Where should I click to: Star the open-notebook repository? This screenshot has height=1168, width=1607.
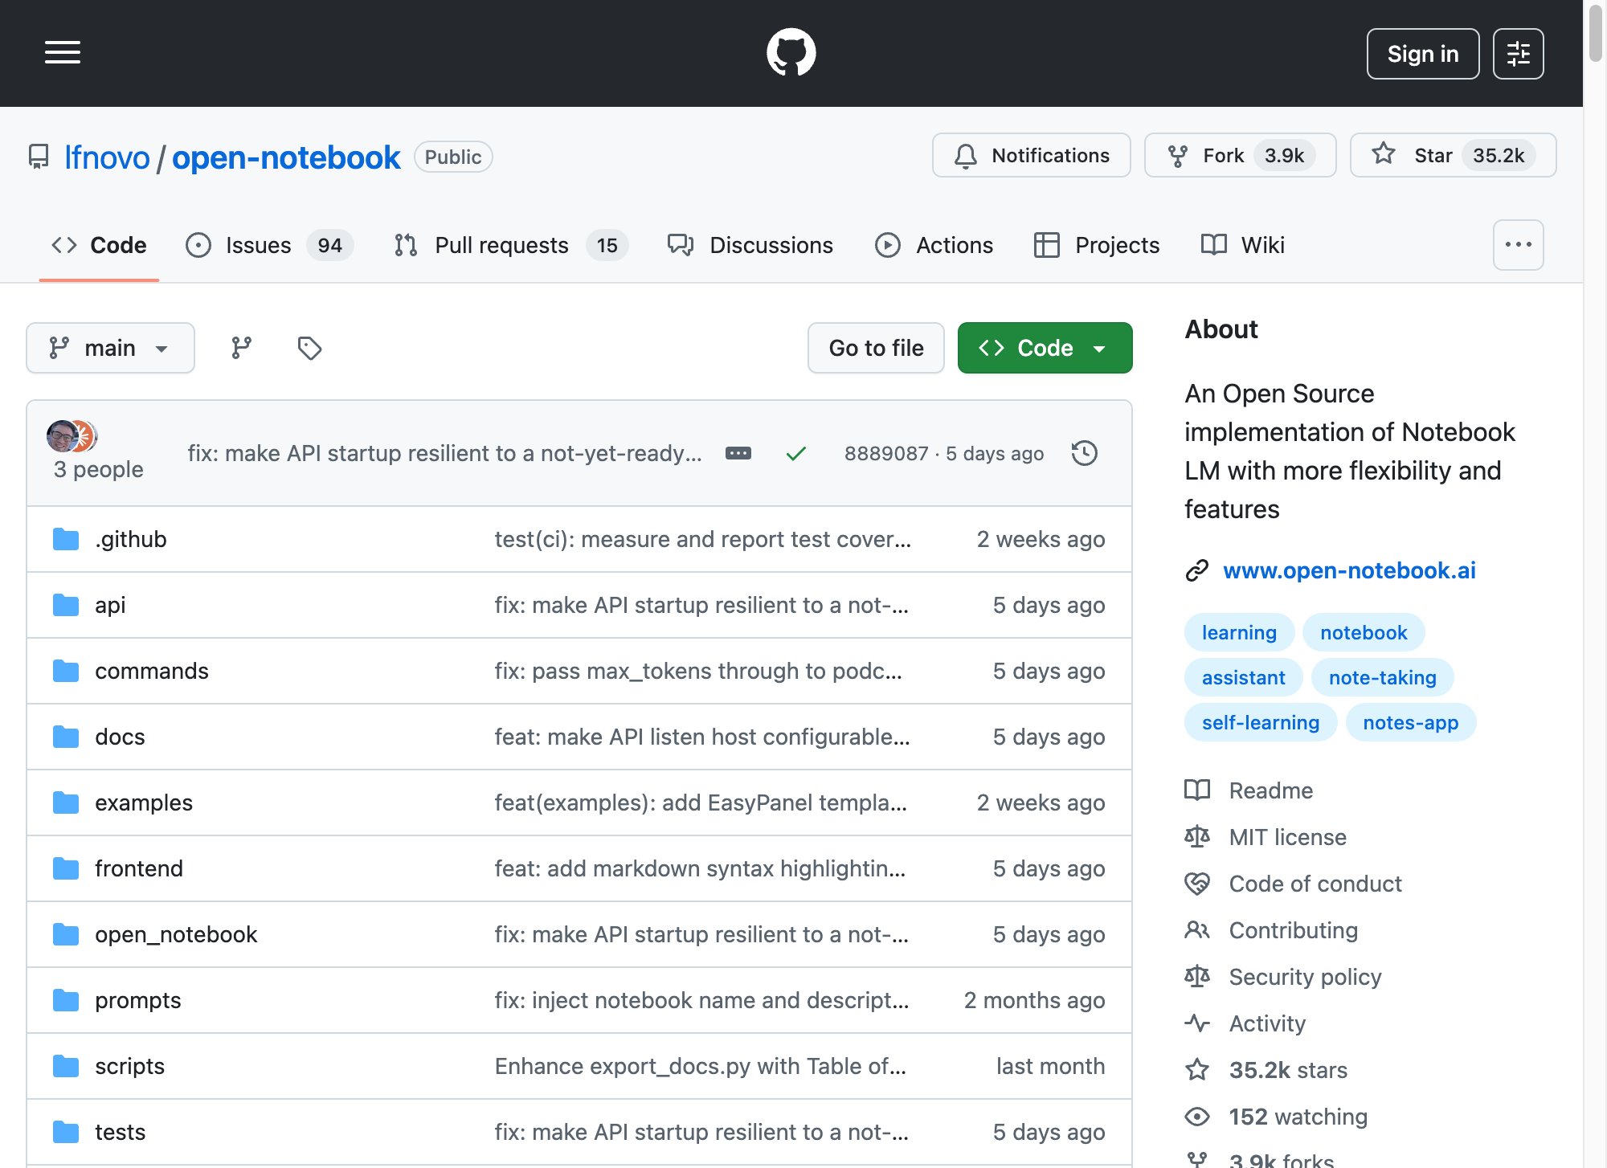1453,155
